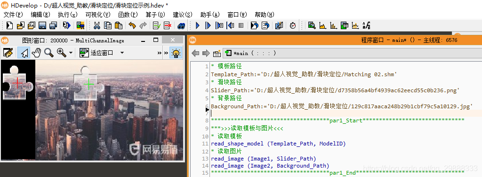Open the 帮助(H) menu

tap(265, 15)
